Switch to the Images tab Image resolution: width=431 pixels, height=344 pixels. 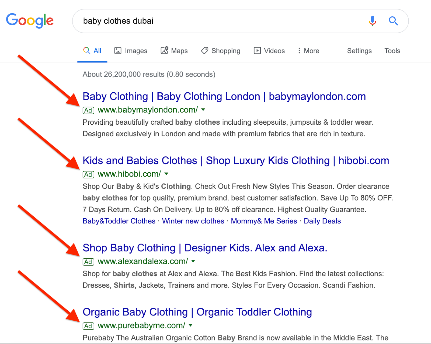click(x=131, y=51)
